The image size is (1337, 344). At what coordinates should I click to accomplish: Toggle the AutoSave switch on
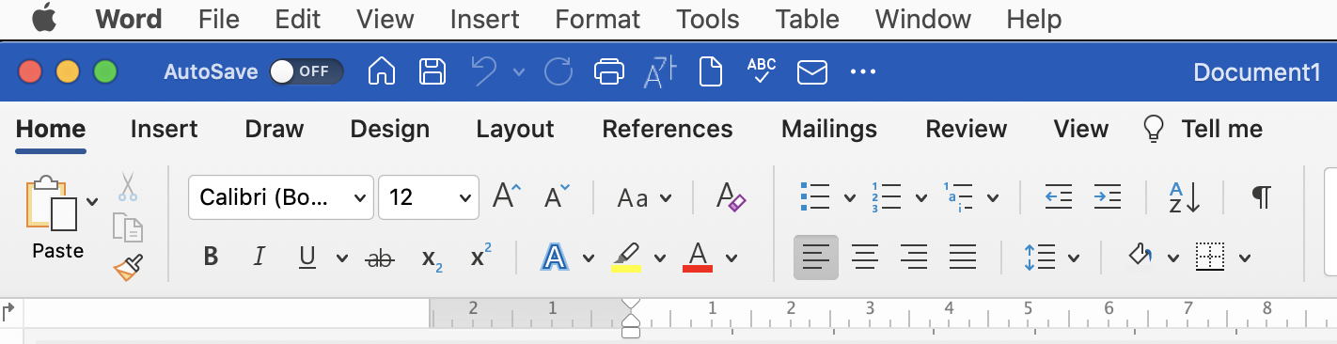click(306, 71)
